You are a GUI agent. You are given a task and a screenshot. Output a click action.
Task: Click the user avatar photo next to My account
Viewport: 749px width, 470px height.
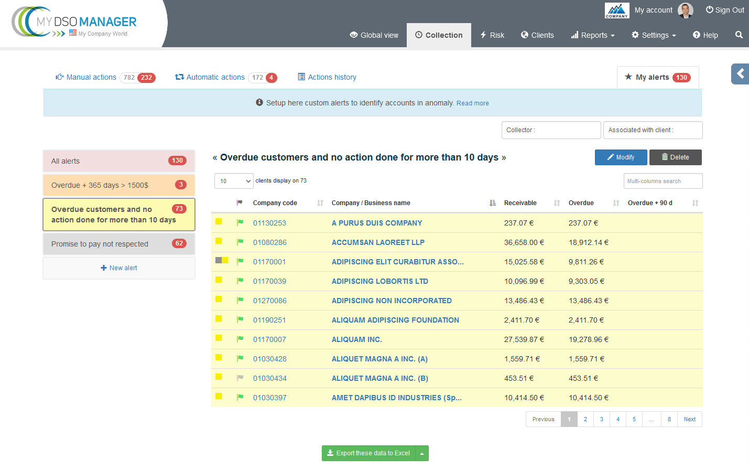(x=685, y=10)
